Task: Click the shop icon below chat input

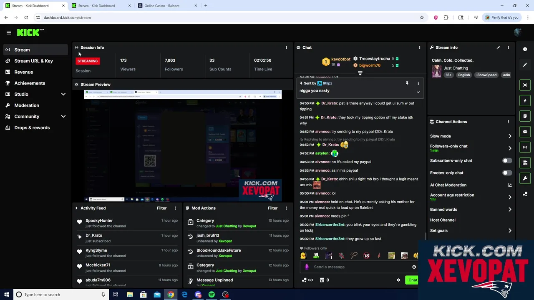Action: coord(322,280)
